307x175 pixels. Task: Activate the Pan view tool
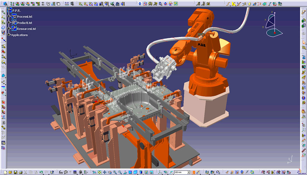[x=104, y=172]
